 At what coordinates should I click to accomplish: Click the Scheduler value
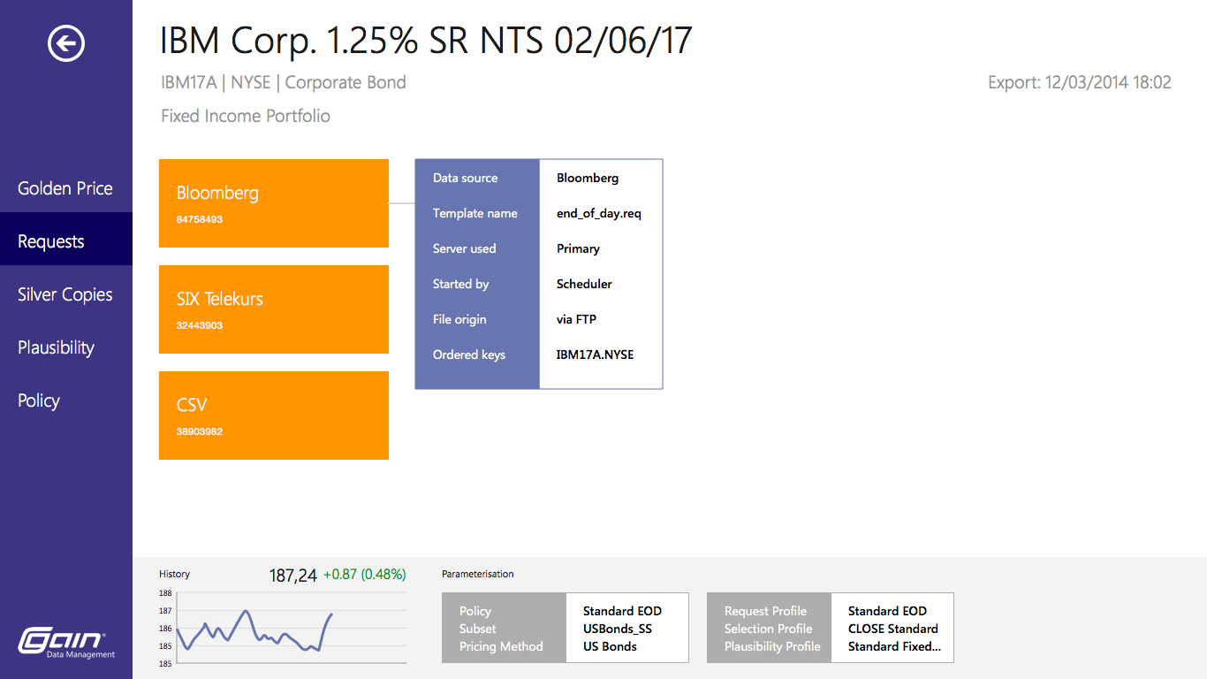click(584, 284)
